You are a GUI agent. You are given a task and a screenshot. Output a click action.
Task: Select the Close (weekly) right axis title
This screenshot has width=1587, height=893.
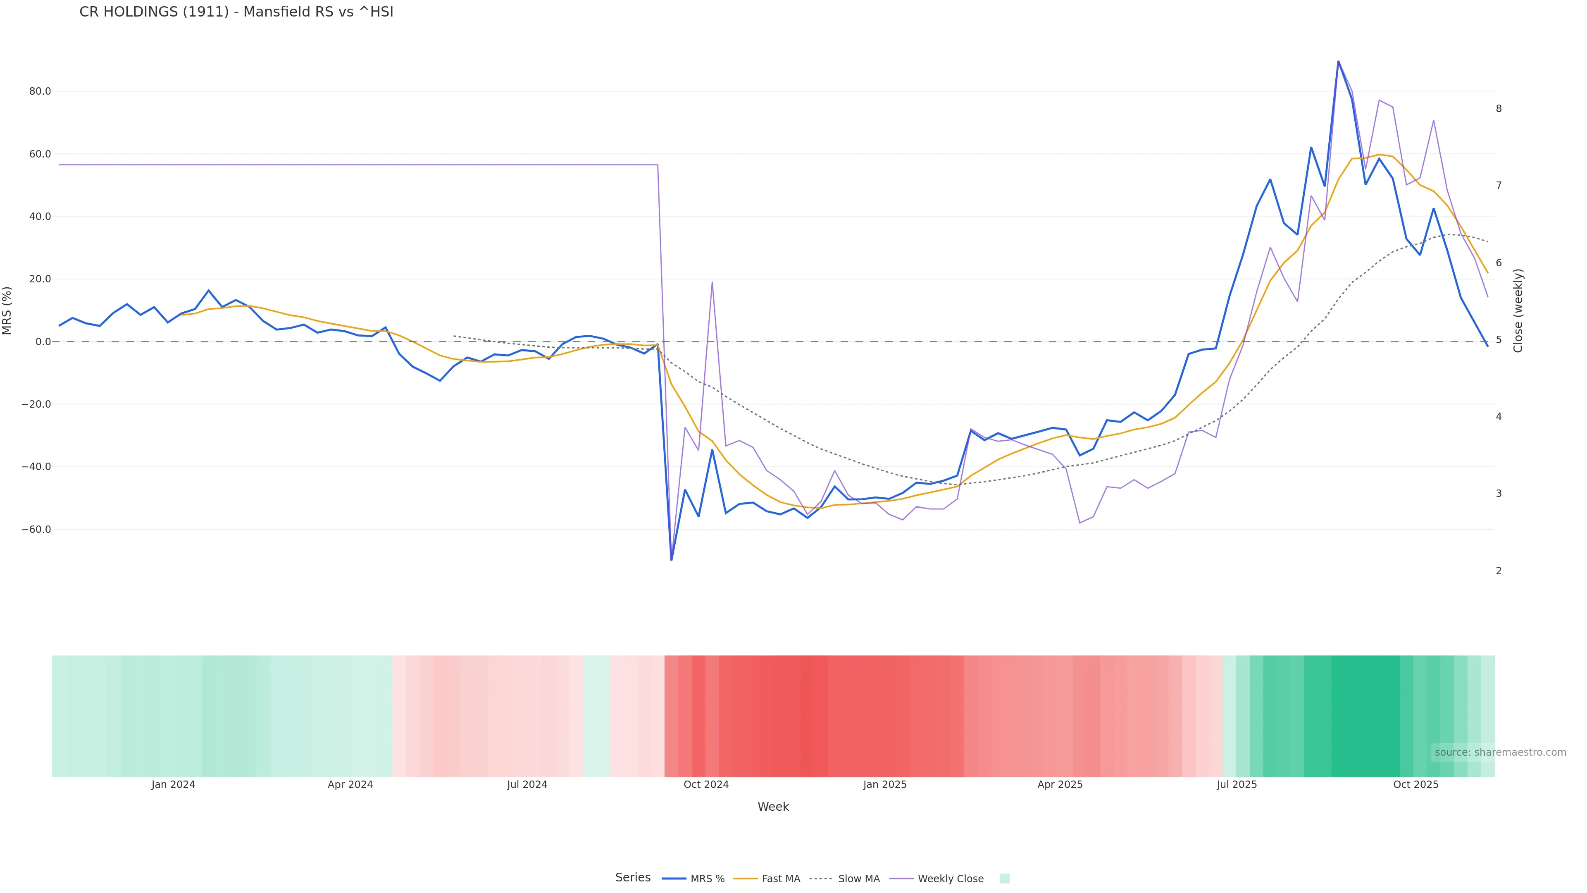pos(1518,310)
